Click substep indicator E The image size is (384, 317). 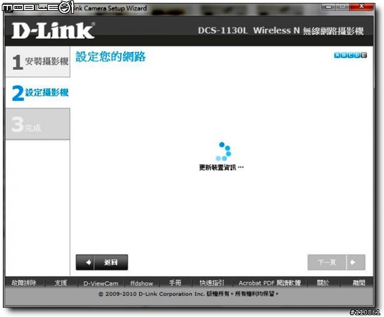coord(364,55)
